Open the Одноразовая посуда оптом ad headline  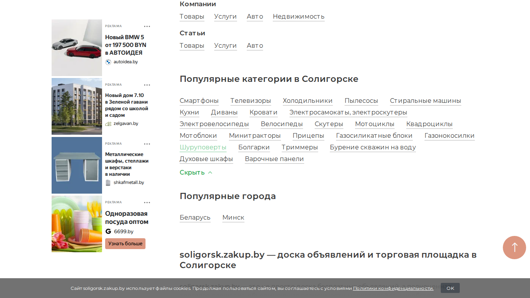point(127,218)
